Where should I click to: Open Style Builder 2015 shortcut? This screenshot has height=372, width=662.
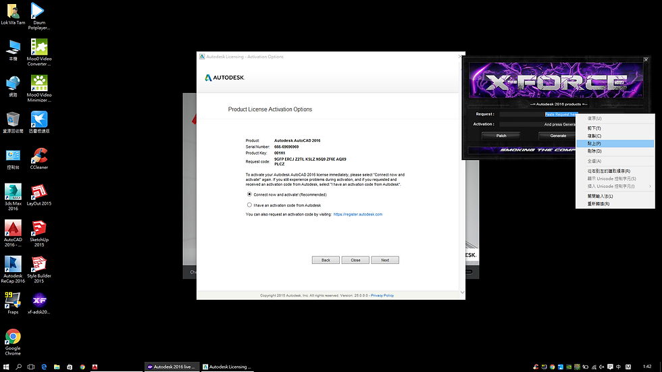[39, 269]
